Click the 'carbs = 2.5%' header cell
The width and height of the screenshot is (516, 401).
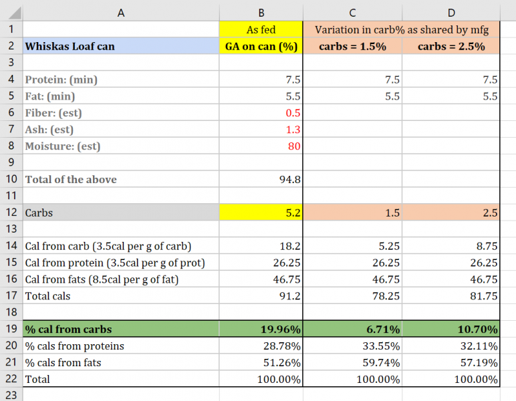(452, 46)
